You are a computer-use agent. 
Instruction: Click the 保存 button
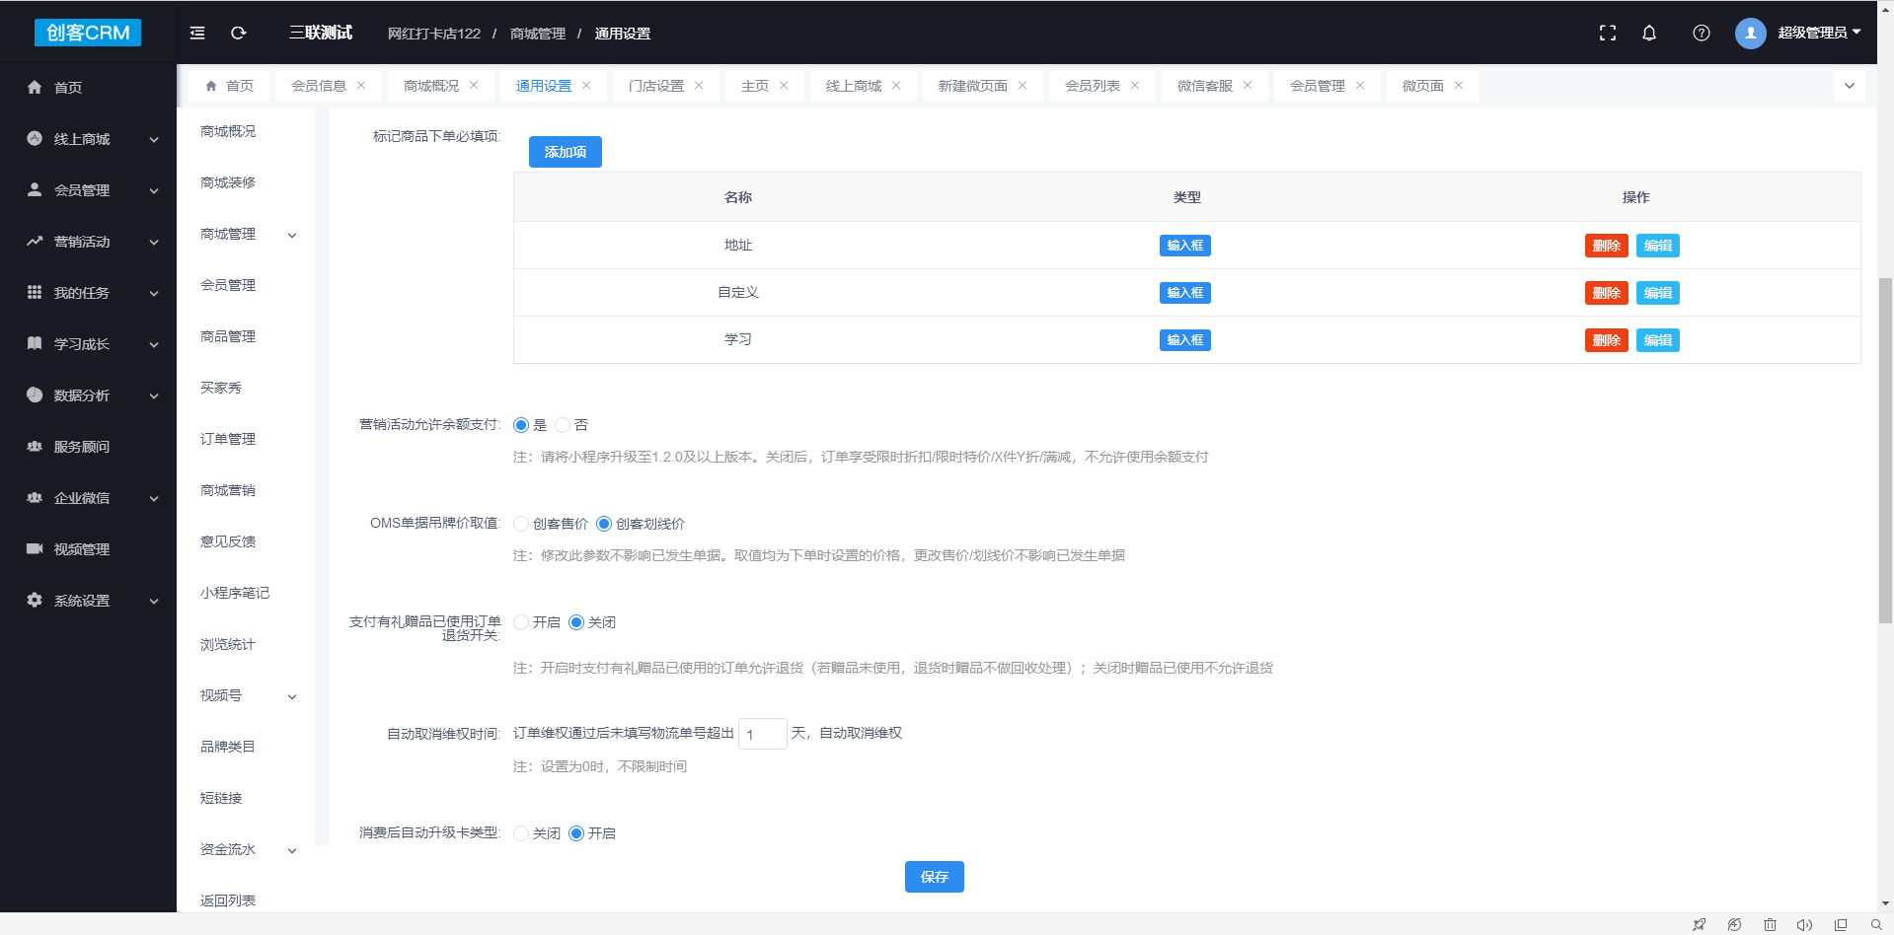pyautogui.click(x=935, y=877)
